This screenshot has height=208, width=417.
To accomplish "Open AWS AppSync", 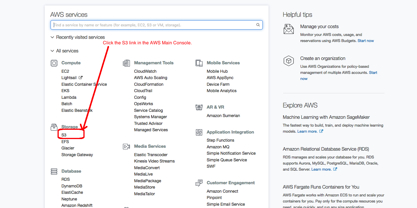I will 220,78.
